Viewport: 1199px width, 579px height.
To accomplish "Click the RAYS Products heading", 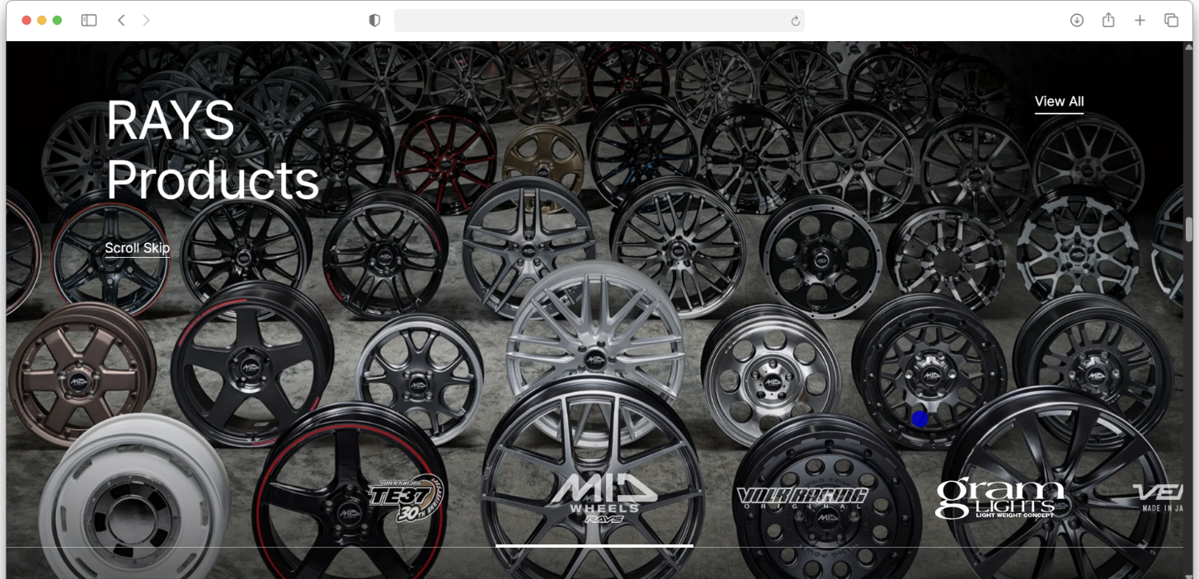I will 213,150.
